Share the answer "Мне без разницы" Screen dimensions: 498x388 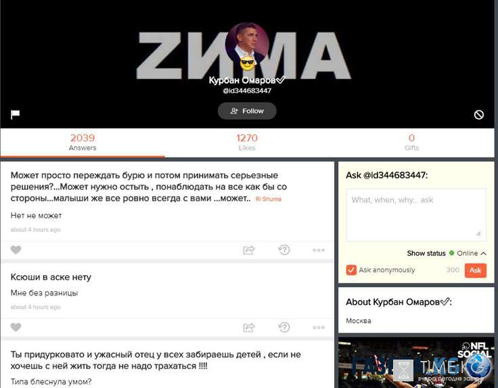tap(249, 327)
